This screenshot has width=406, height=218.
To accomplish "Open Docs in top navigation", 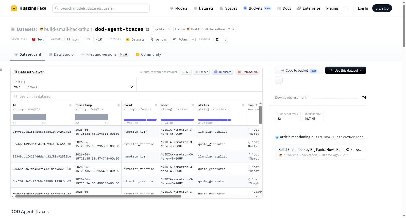I will click(284, 8).
